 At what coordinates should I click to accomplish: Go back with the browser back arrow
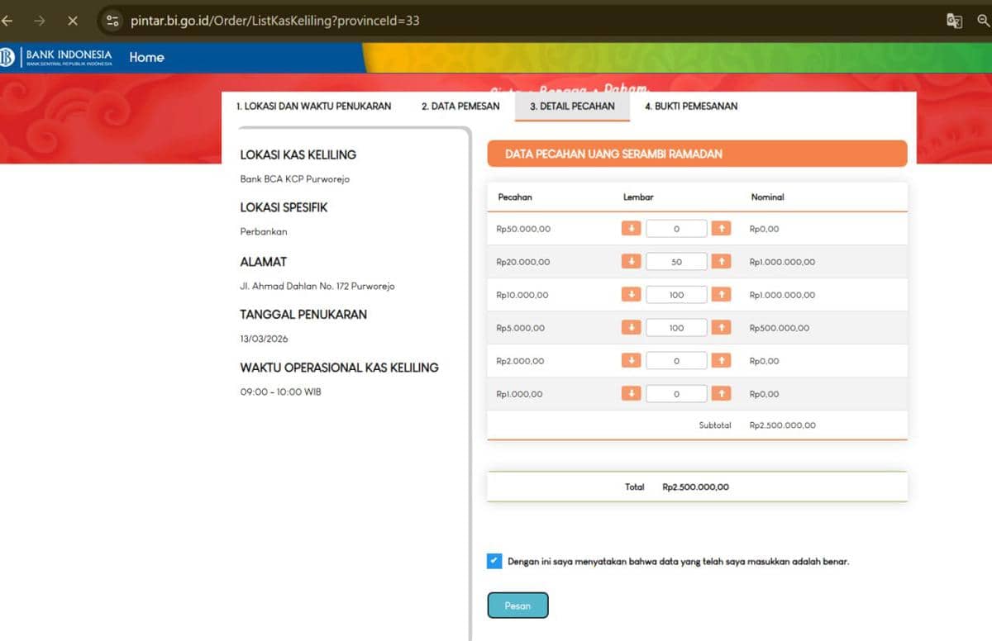pyautogui.click(x=8, y=21)
